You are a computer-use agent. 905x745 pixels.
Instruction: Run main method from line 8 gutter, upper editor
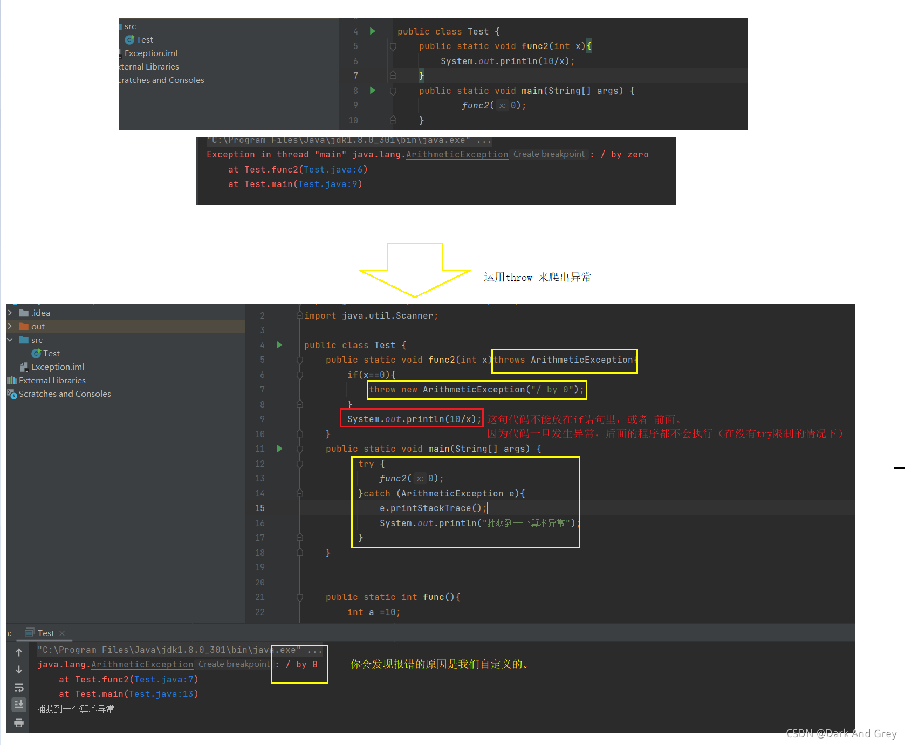(373, 91)
